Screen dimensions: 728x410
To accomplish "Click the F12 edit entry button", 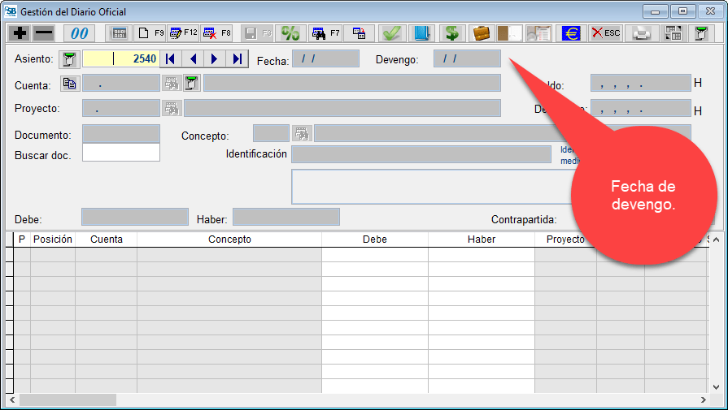I will coord(183,33).
